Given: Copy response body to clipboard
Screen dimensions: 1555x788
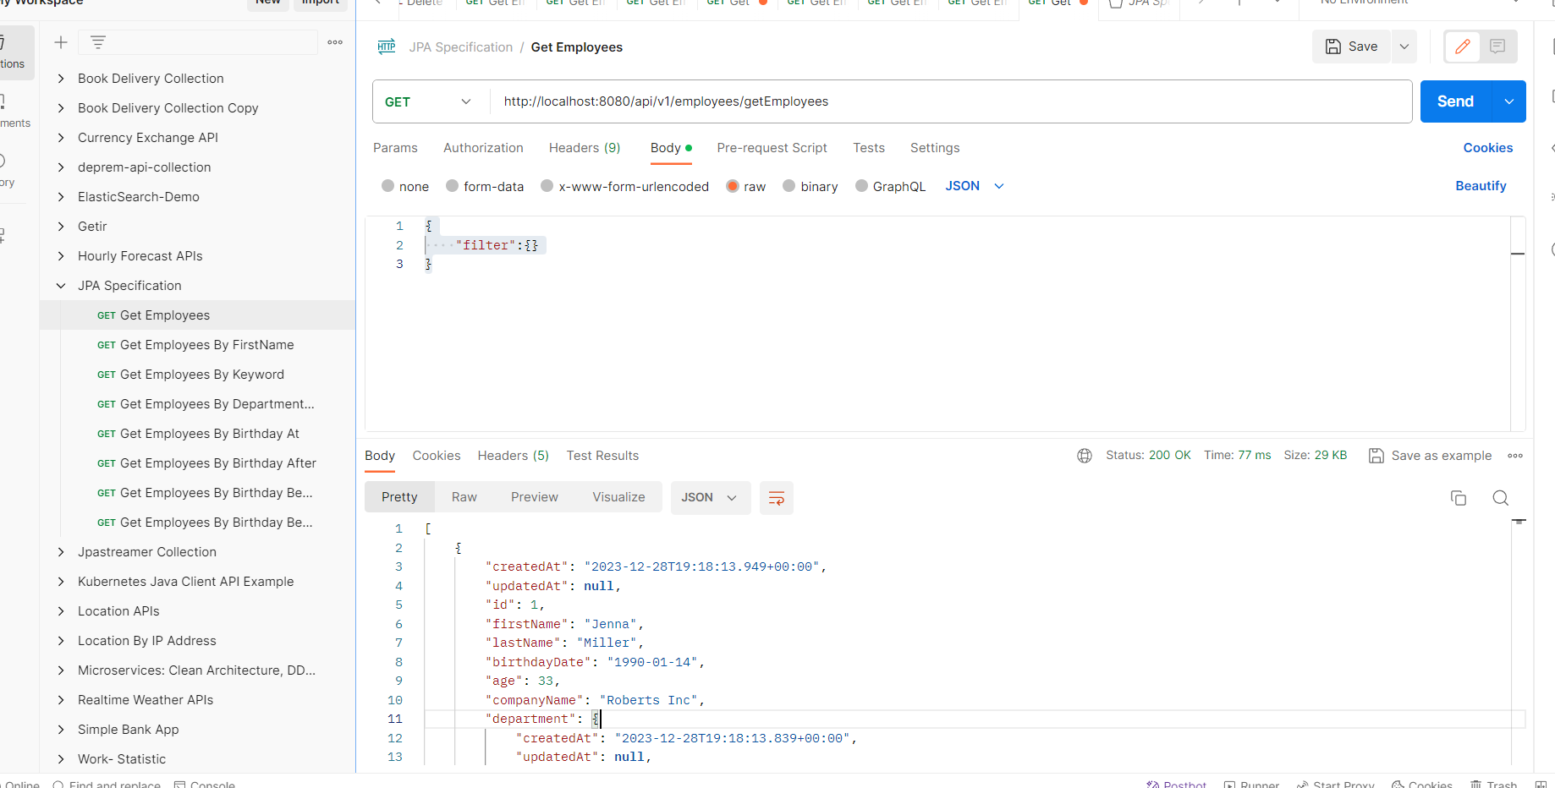Looking at the screenshot, I should (x=1459, y=498).
